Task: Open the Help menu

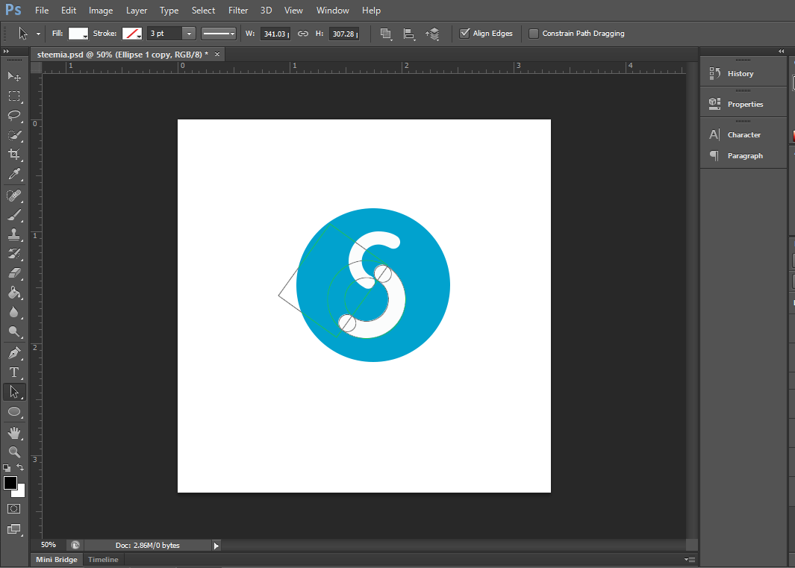Action: (x=371, y=10)
